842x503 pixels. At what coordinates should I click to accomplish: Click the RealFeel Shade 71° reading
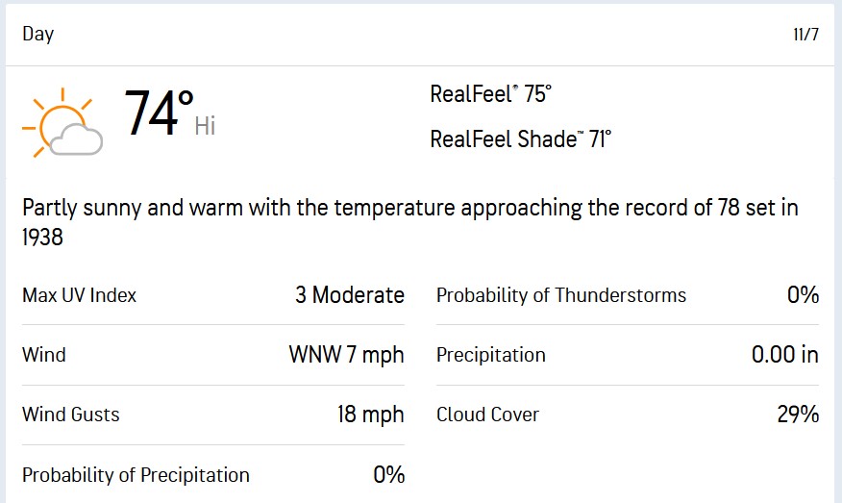(x=520, y=139)
